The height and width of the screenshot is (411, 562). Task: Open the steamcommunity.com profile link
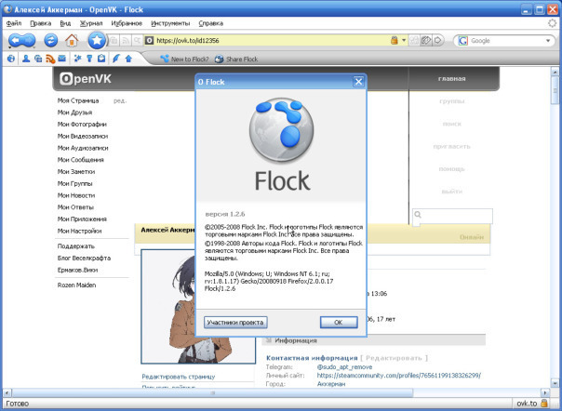399,376
